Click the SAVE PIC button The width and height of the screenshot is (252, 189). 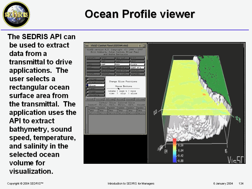(x=122, y=71)
